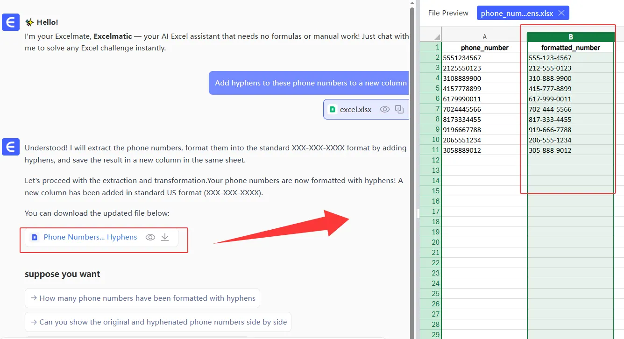Click the Excelmatic avatar icon beside Hello
This screenshot has width=624, height=339.
(11, 22)
